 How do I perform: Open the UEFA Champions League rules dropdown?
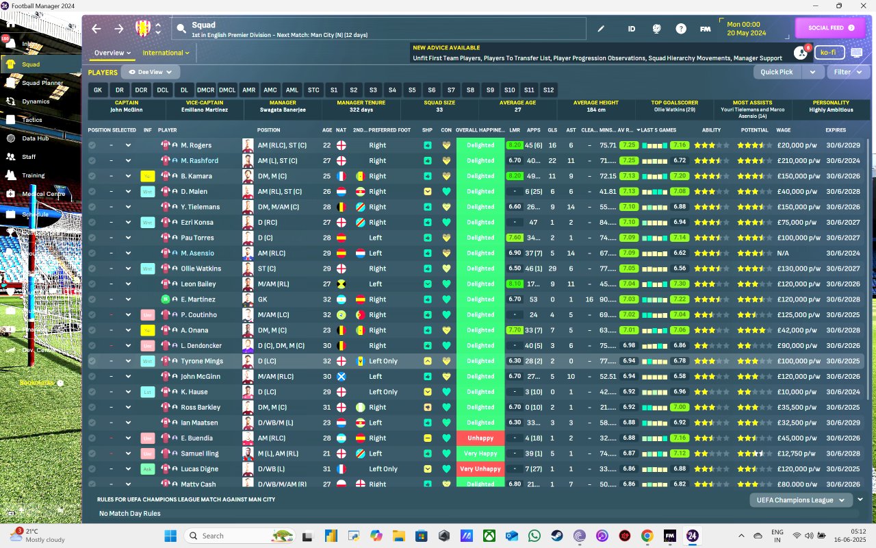tap(801, 500)
